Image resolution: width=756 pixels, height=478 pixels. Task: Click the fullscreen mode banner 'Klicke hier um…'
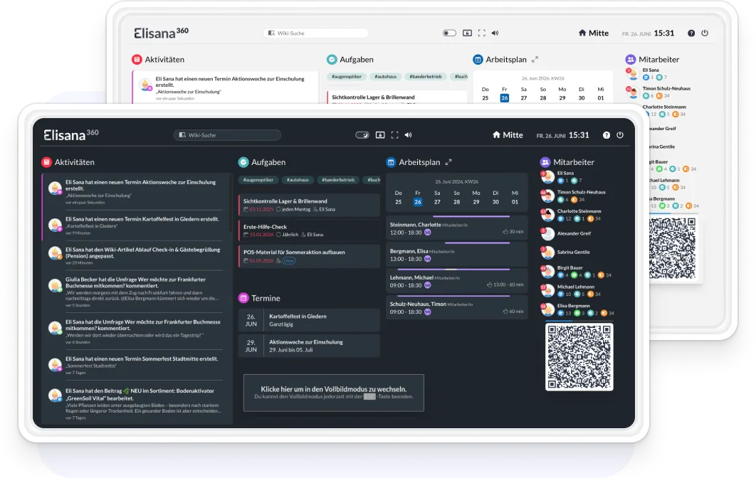pos(334,393)
